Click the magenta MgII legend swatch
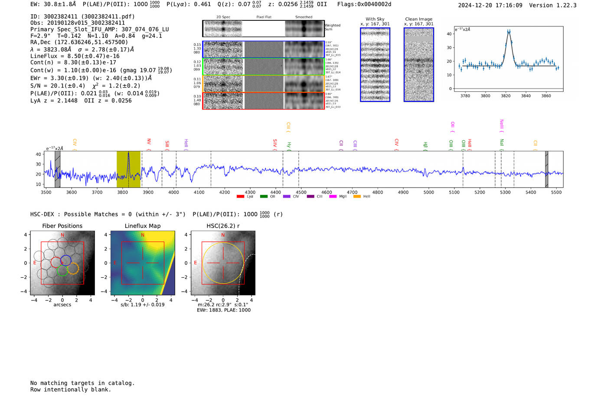Screen dimensions: 607x413 [x=333, y=197]
